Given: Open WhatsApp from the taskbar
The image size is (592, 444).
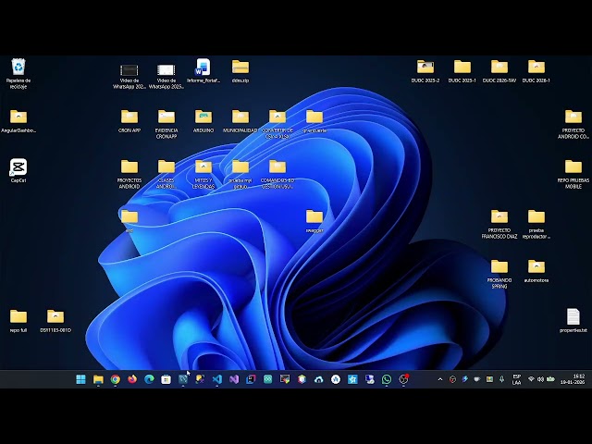Looking at the screenshot, I should (387, 379).
